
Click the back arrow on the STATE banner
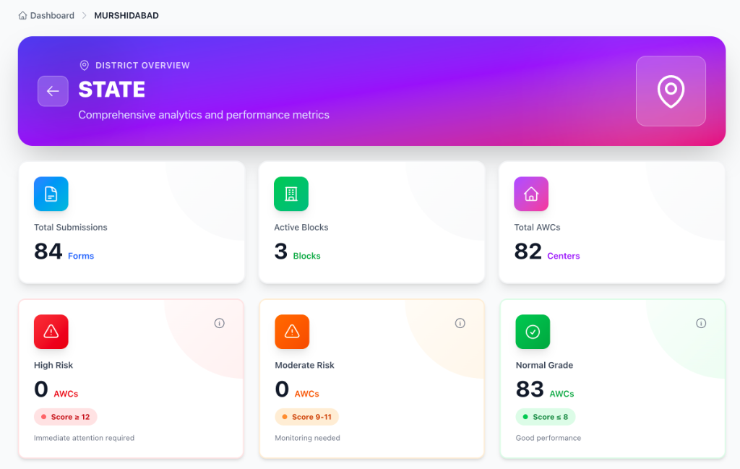tap(53, 90)
